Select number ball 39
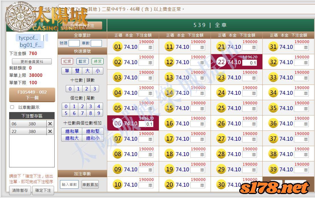Viewport: 315px width, 198px height. coord(273,169)
